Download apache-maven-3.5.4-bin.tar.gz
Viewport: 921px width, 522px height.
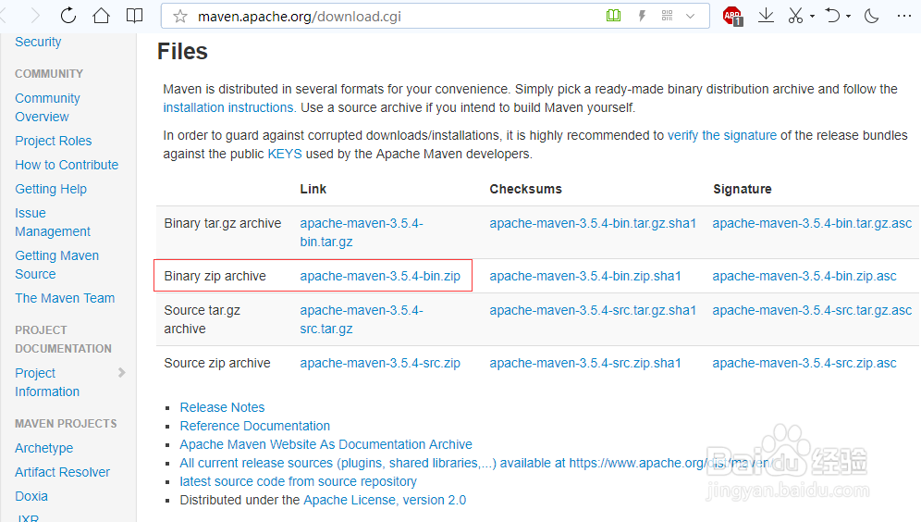362,233
